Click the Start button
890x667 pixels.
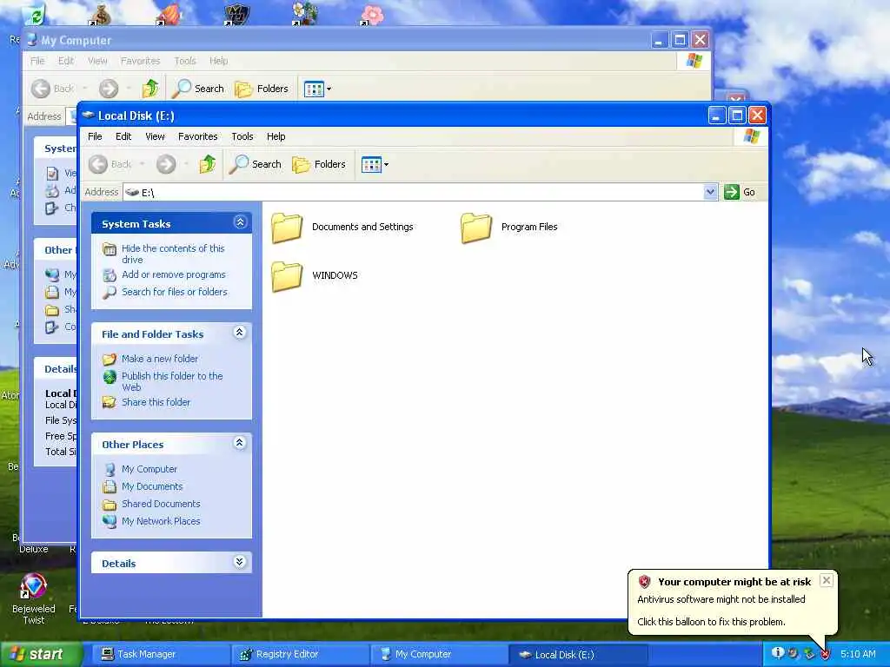40,655
